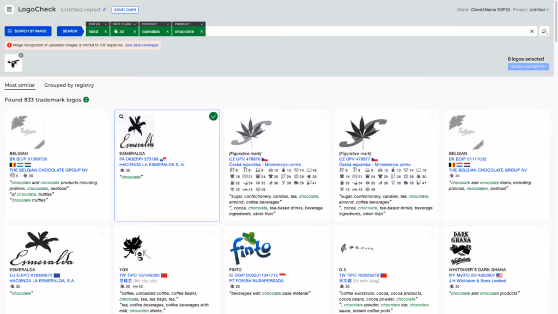Click the Panama flag on ESMERALDA card

[163, 159]
